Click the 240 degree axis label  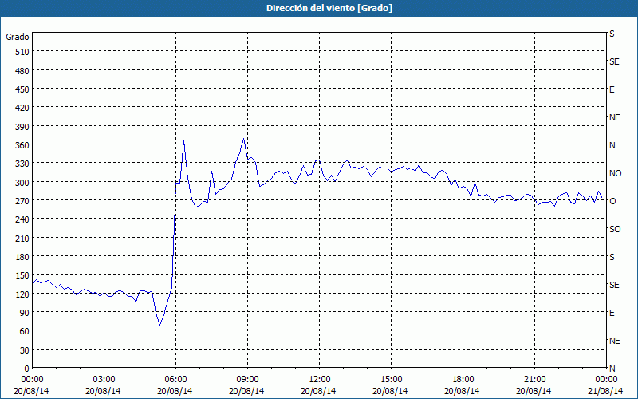pyautogui.click(x=23, y=219)
